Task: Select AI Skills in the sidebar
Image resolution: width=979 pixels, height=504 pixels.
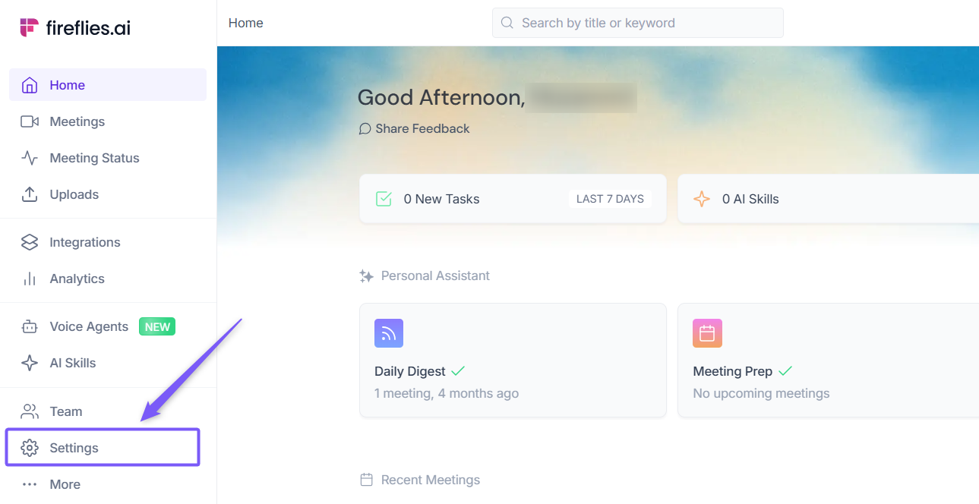Action: click(x=108, y=363)
